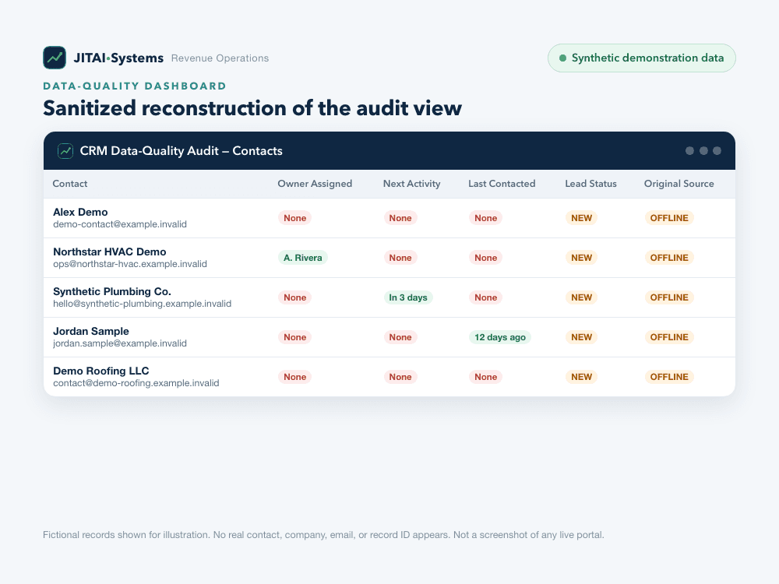Viewport: 779px width, 584px height.
Task: Open the Alex Demo contact
Action: (x=80, y=212)
